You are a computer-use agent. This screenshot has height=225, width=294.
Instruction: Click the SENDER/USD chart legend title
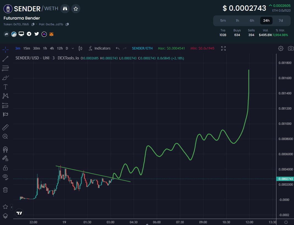(47, 58)
